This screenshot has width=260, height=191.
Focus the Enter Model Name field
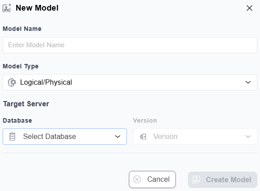click(x=130, y=45)
